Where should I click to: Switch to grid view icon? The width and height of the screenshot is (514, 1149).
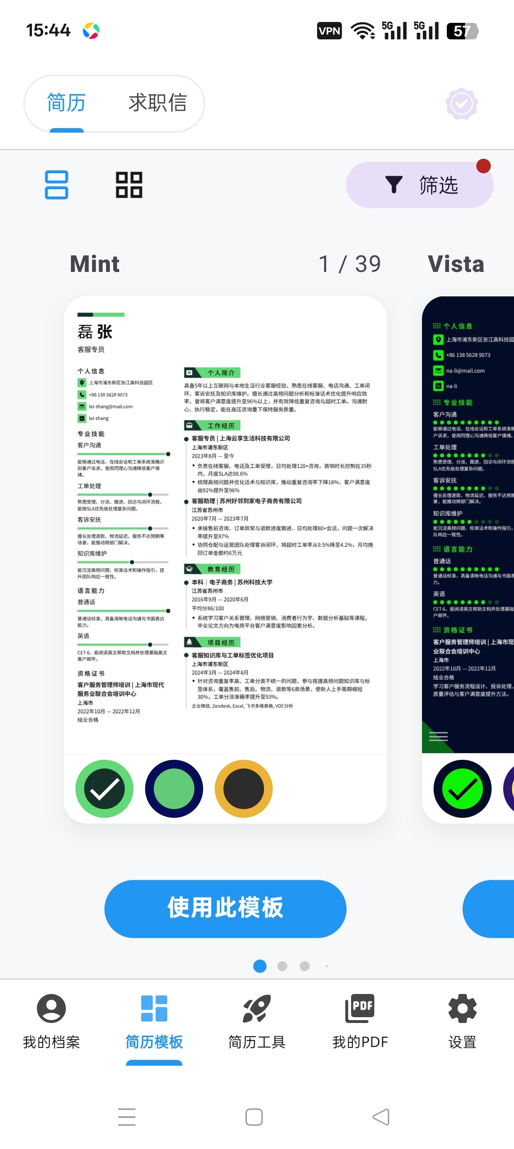click(129, 185)
